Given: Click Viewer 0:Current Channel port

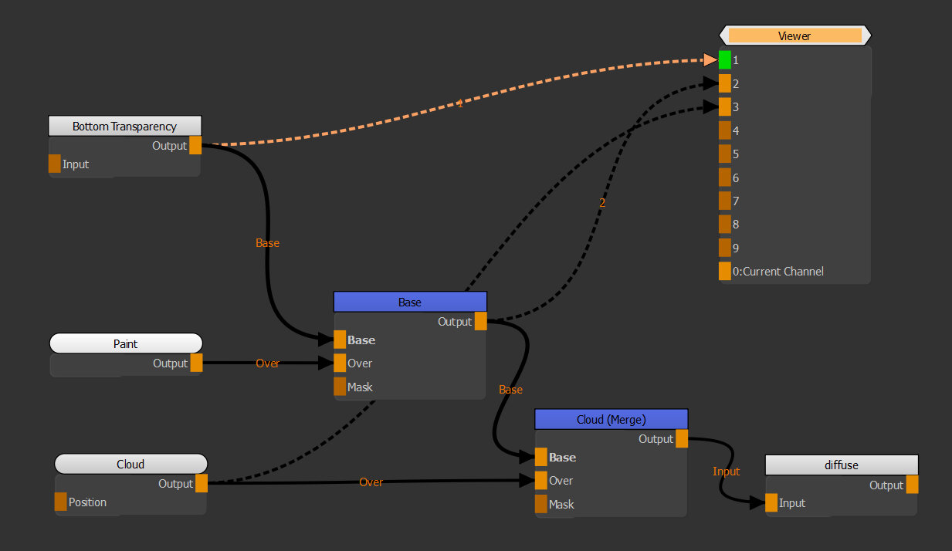Looking at the screenshot, I should coord(725,271).
